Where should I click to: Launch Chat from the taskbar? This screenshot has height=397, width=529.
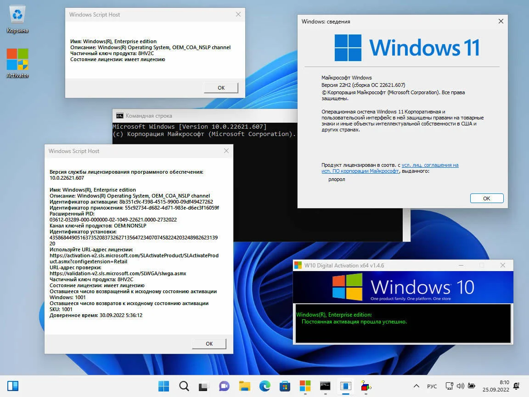pos(224,386)
